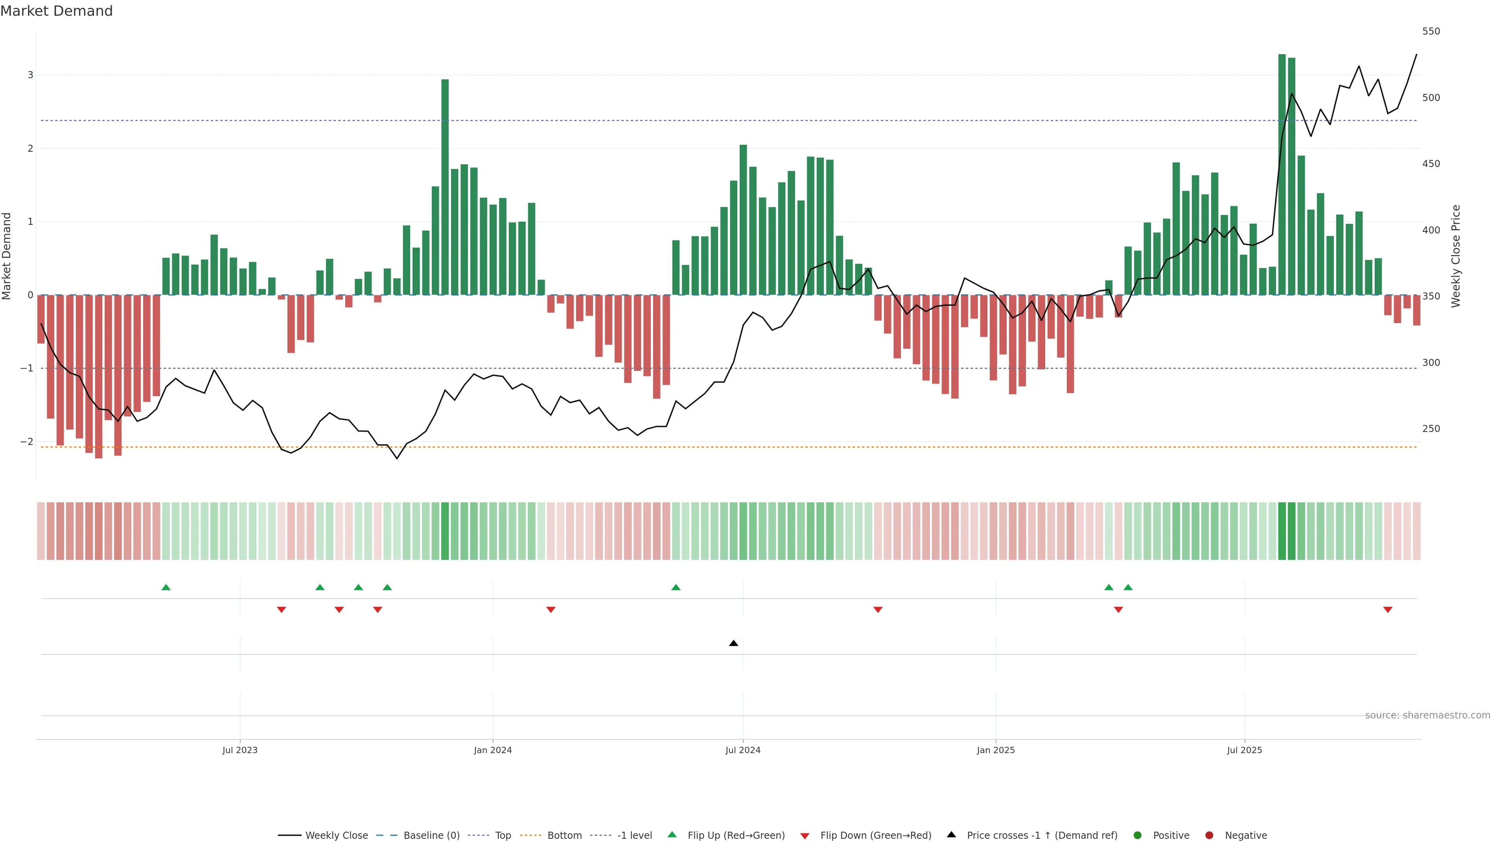This screenshot has height=849, width=1510.
Task: Toggle the Top dotted line legend
Action: [503, 836]
